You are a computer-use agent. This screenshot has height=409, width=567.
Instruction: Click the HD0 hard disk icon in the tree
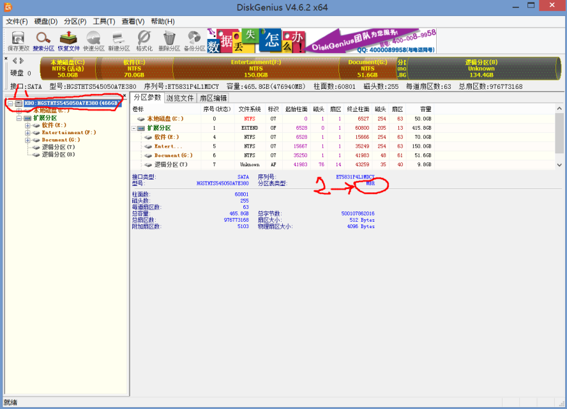[x=19, y=104]
